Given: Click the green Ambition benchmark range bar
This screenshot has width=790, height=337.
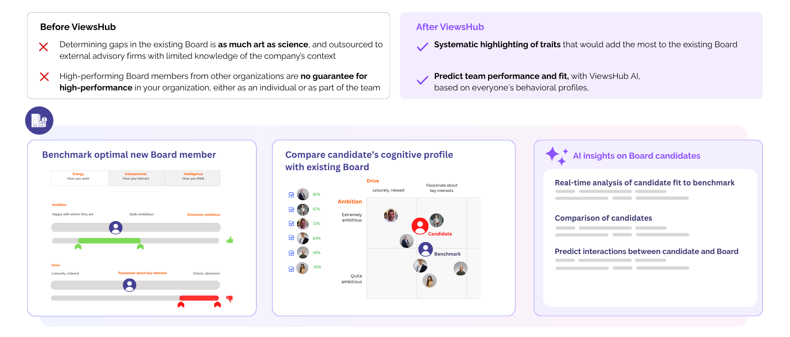Looking at the screenshot, I should pyautogui.click(x=109, y=240).
